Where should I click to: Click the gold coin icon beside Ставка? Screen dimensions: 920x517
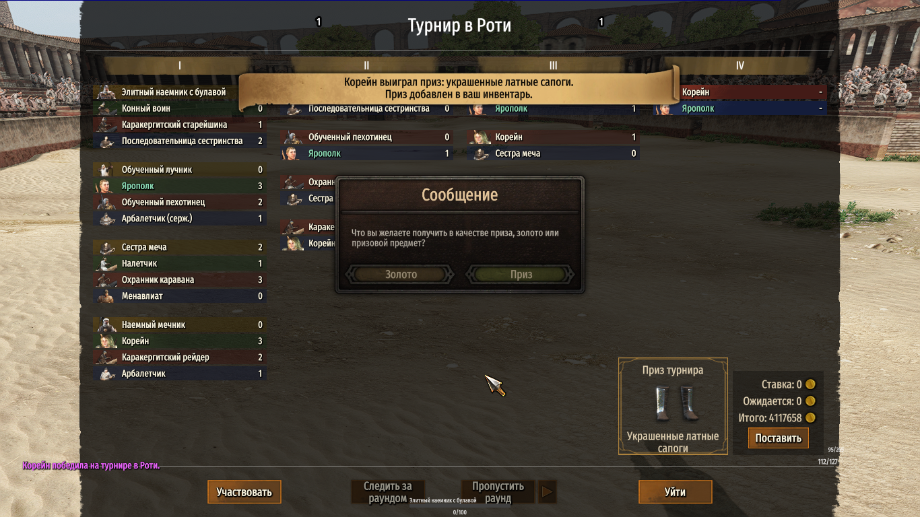point(810,385)
